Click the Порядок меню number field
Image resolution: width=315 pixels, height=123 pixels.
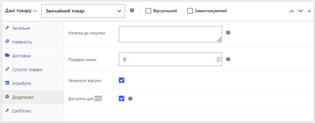(170, 59)
